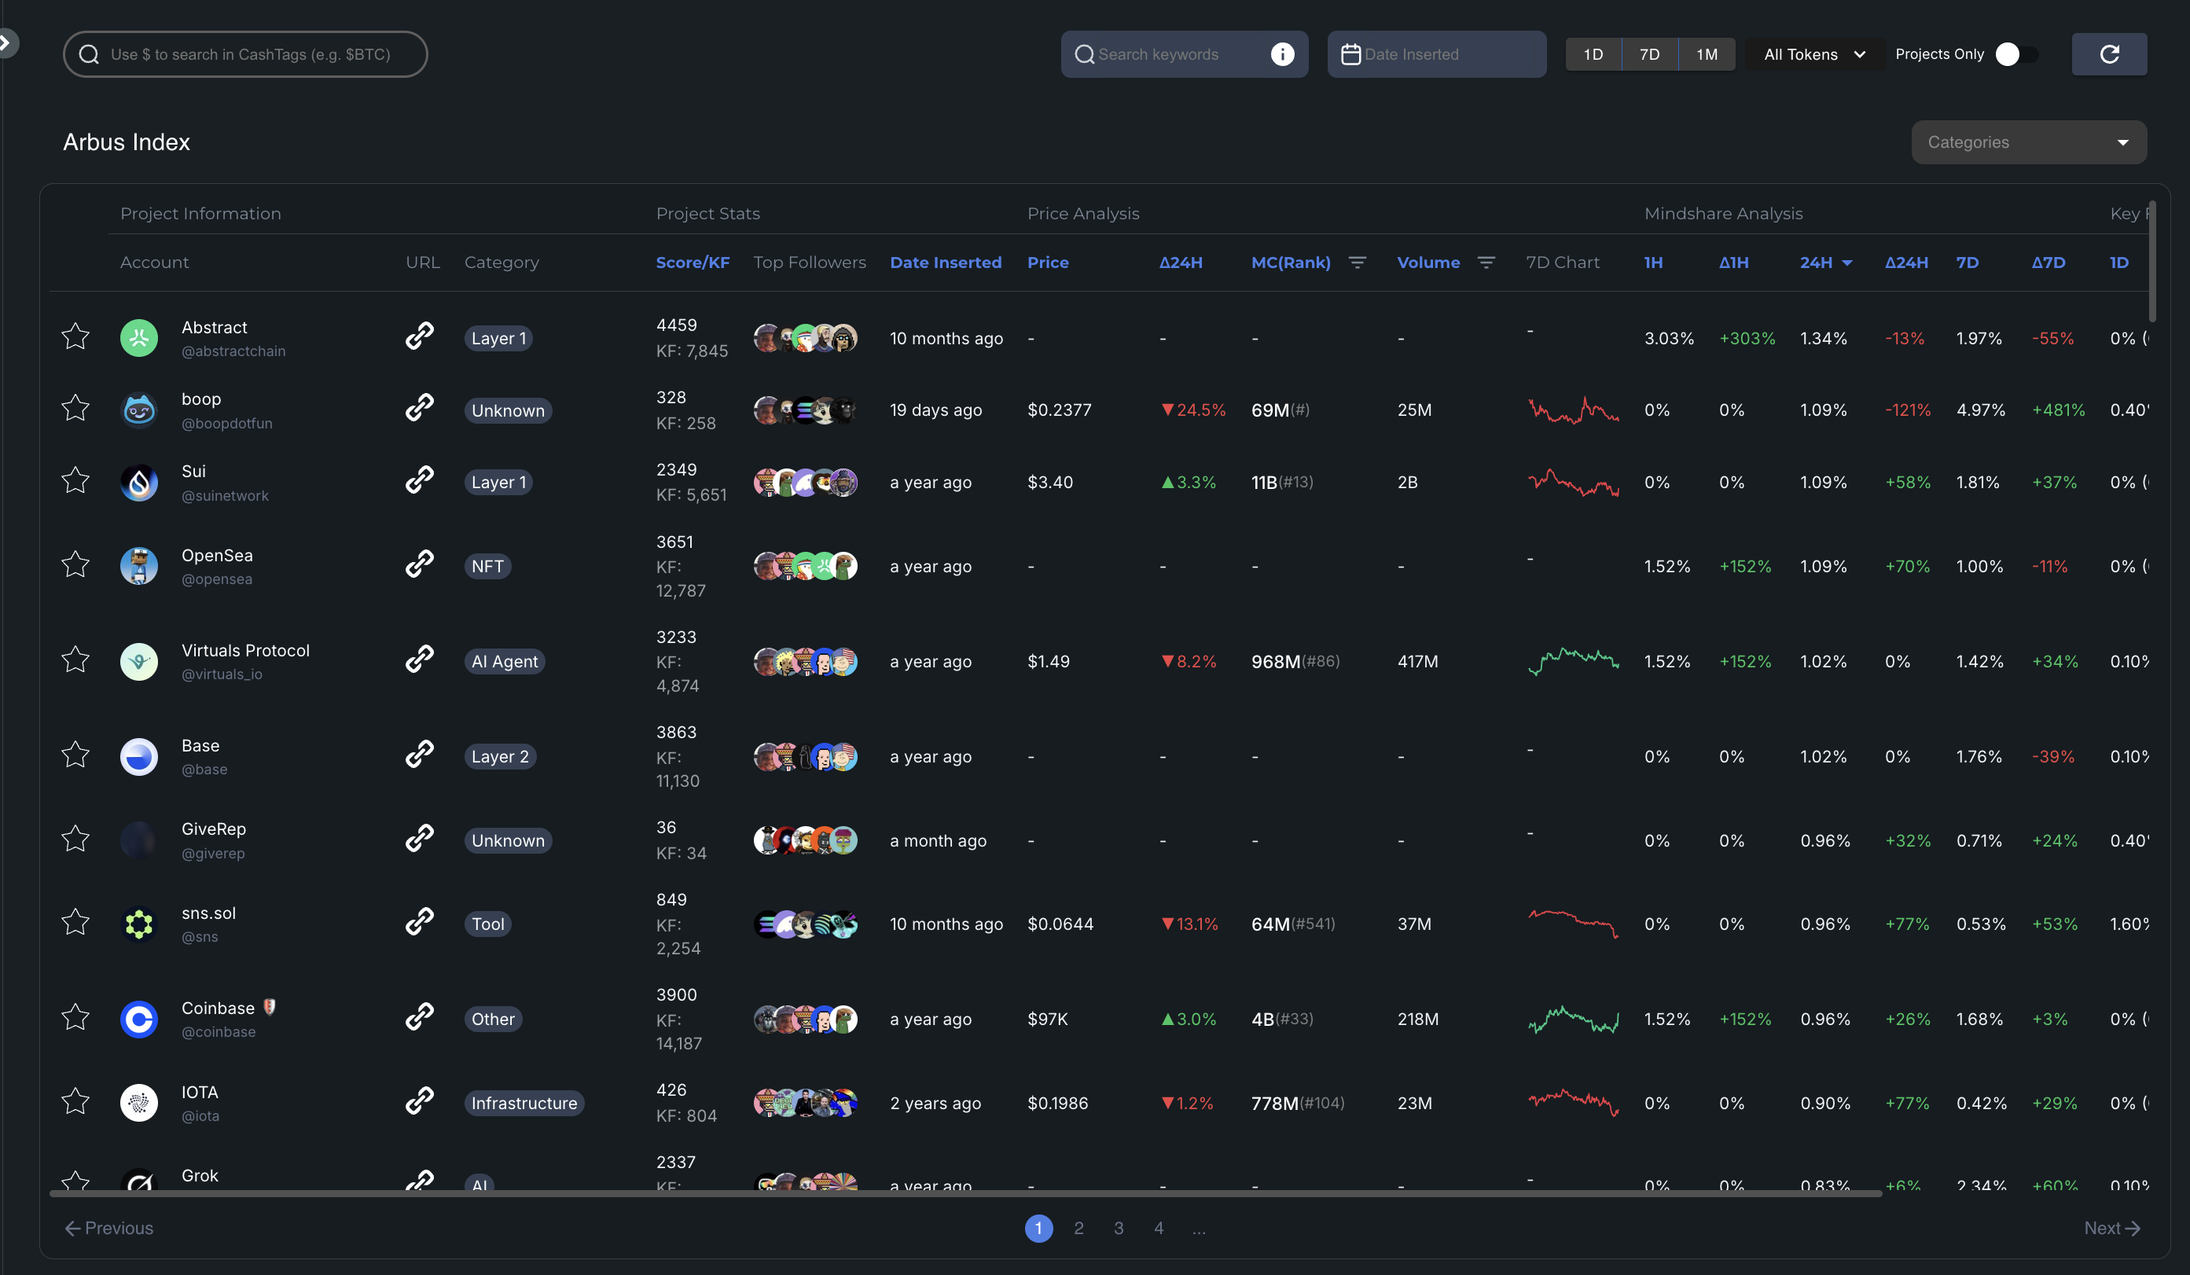The width and height of the screenshot is (2190, 1275).
Task: Click the refresh icon button
Action: 2109,54
